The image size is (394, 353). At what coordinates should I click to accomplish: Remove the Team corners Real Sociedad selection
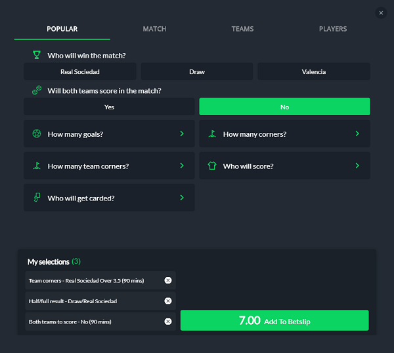click(168, 280)
